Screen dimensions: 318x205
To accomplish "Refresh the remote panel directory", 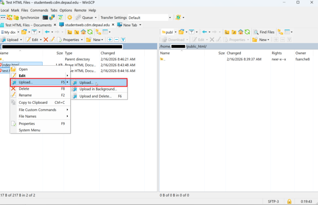I will point(247,32).
